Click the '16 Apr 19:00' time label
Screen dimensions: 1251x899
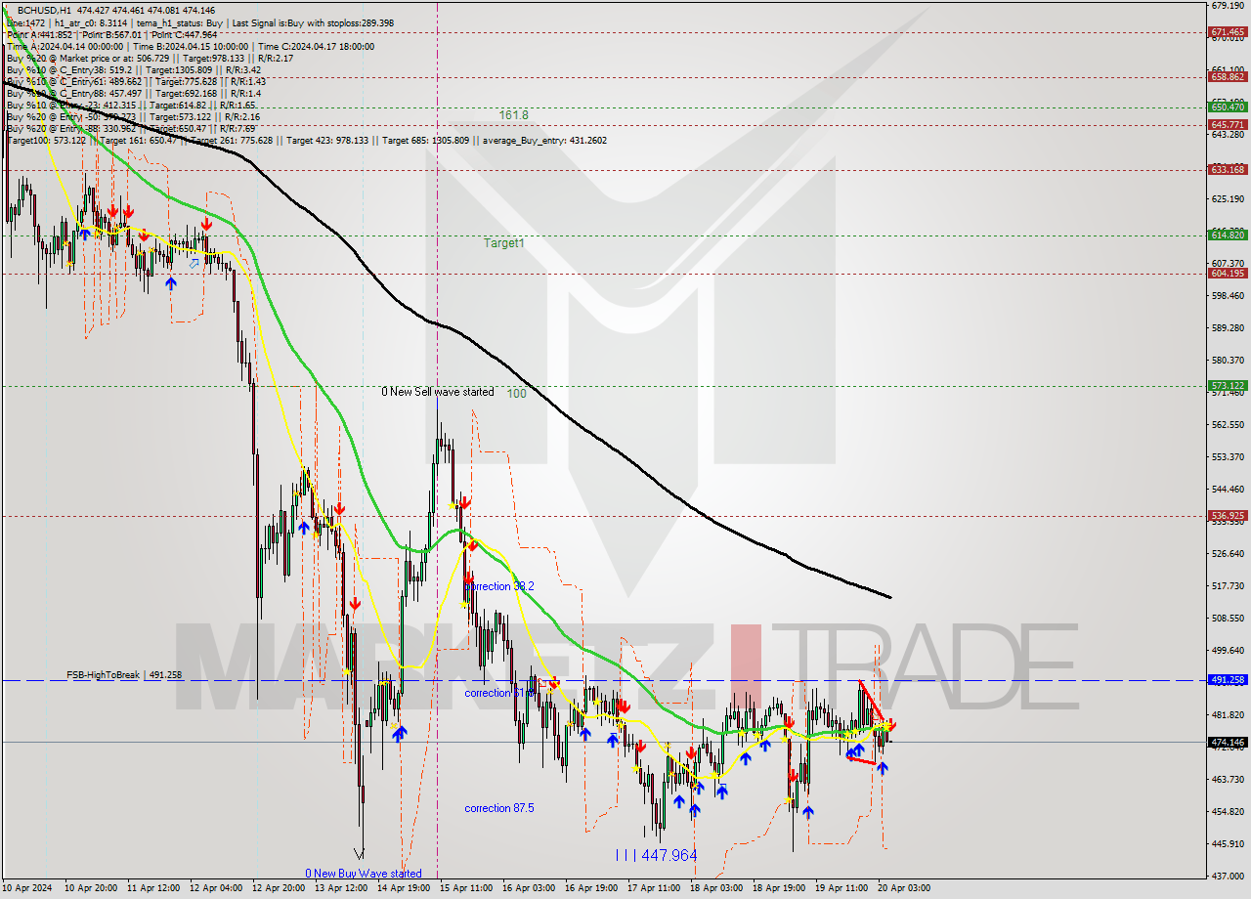click(x=591, y=888)
